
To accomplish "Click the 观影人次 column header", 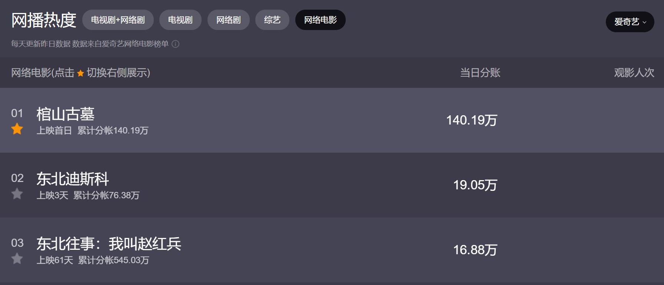I will (634, 73).
